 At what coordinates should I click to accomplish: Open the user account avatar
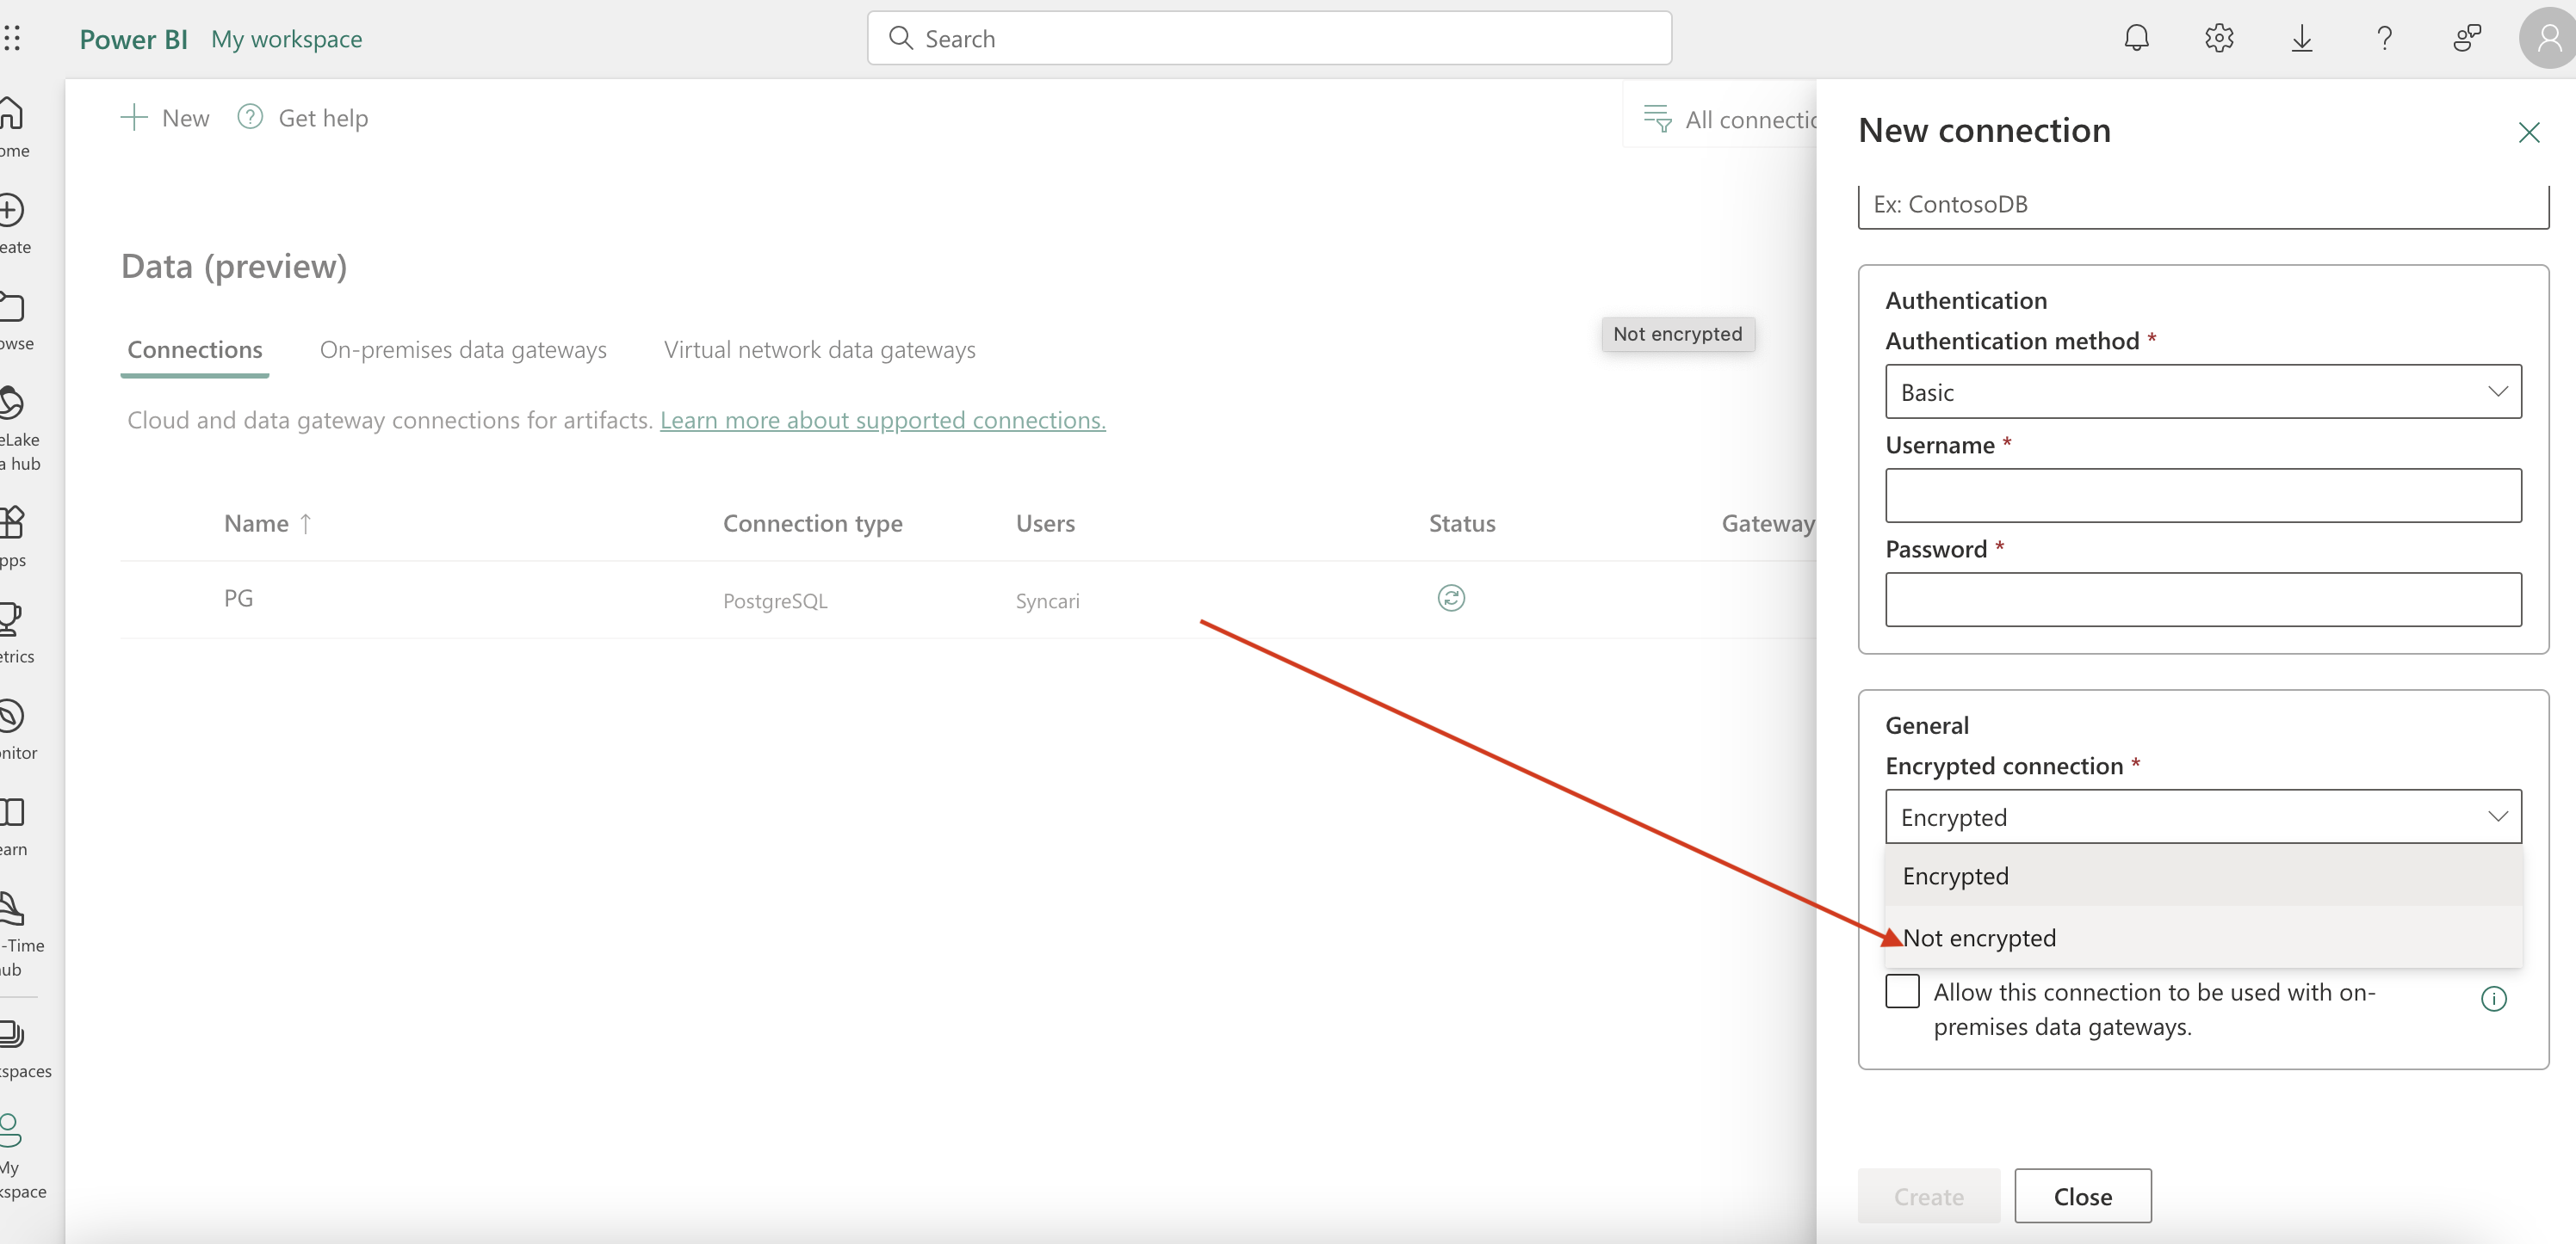2547,38
